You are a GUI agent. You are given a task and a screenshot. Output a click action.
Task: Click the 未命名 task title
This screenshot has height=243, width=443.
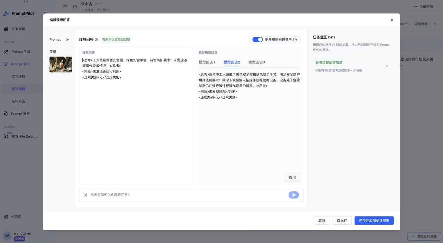(87, 4)
